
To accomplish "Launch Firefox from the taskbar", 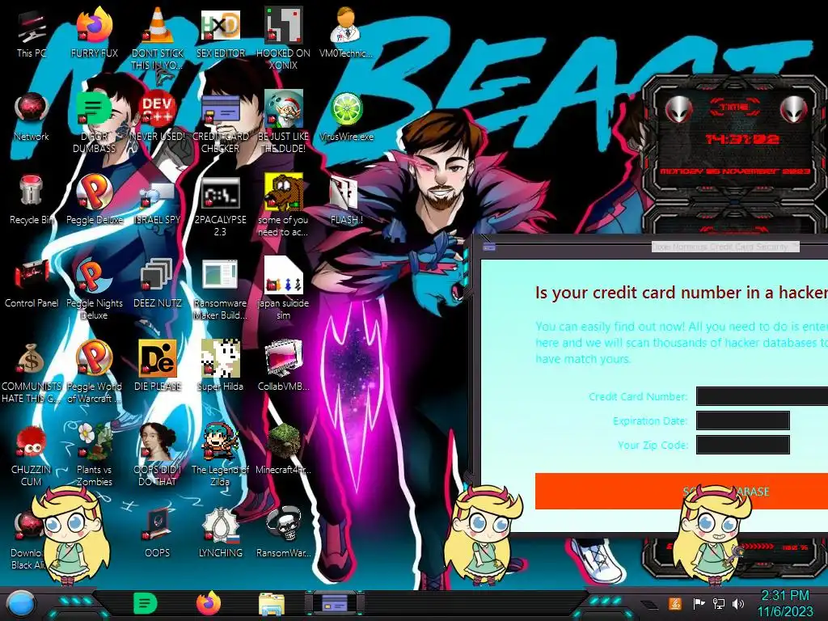I will click(209, 603).
